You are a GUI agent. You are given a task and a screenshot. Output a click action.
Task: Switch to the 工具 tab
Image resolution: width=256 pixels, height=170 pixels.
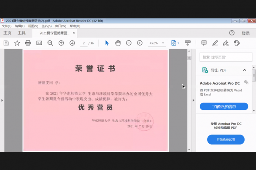pos(21,33)
